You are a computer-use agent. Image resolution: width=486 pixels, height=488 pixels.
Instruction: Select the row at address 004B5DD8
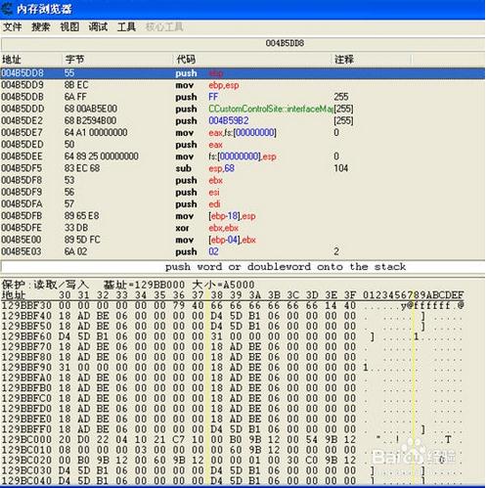pyautogui.click(x=243, y=73)
